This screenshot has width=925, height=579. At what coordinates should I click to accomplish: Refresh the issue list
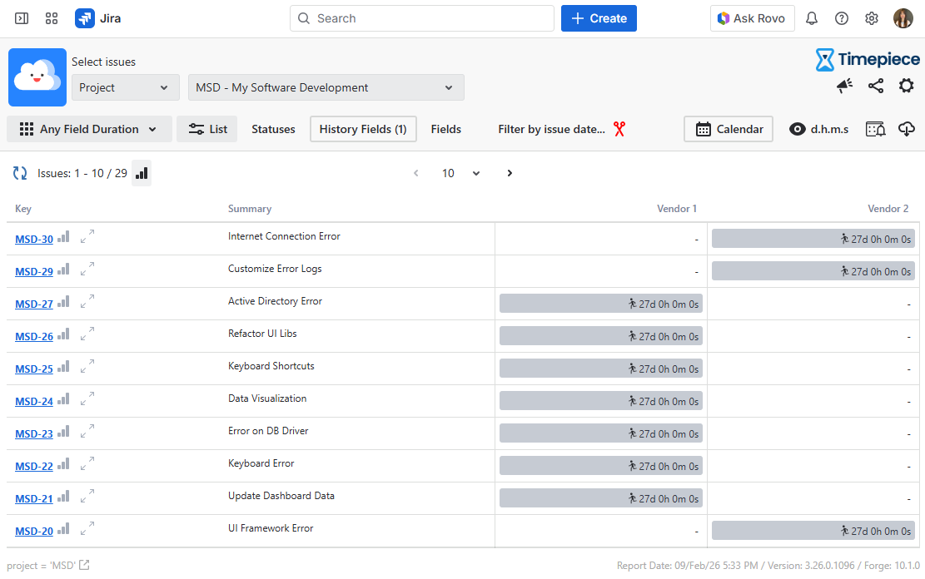(x=20, y=173)
